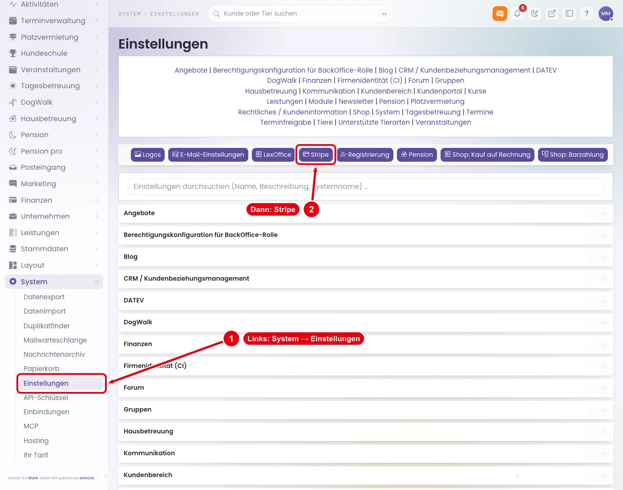The image size is (623, 490).
Task: Expand the Angebote section chevron
Action: tap(591, 213)
